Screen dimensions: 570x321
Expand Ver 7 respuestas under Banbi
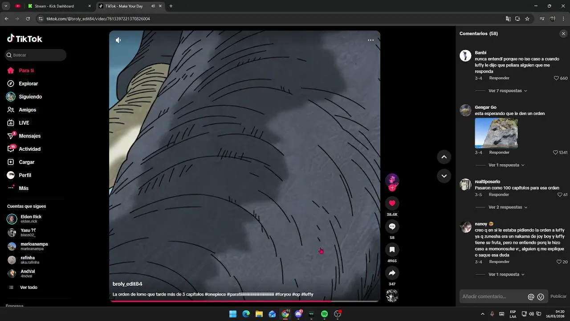pos(508,91)
